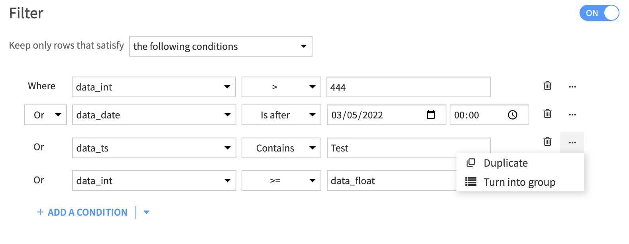Open the 'Is after' operator dropdown
Screen dimensions: 629x244
coord(281,115)
